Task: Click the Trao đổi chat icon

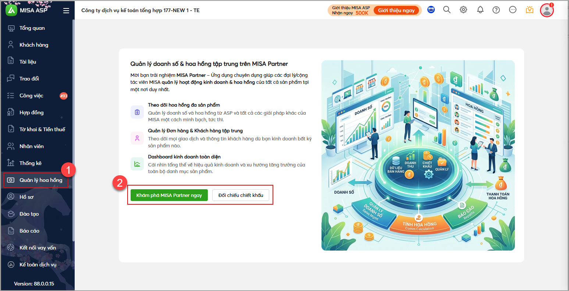Action: (x=11, y=79)
